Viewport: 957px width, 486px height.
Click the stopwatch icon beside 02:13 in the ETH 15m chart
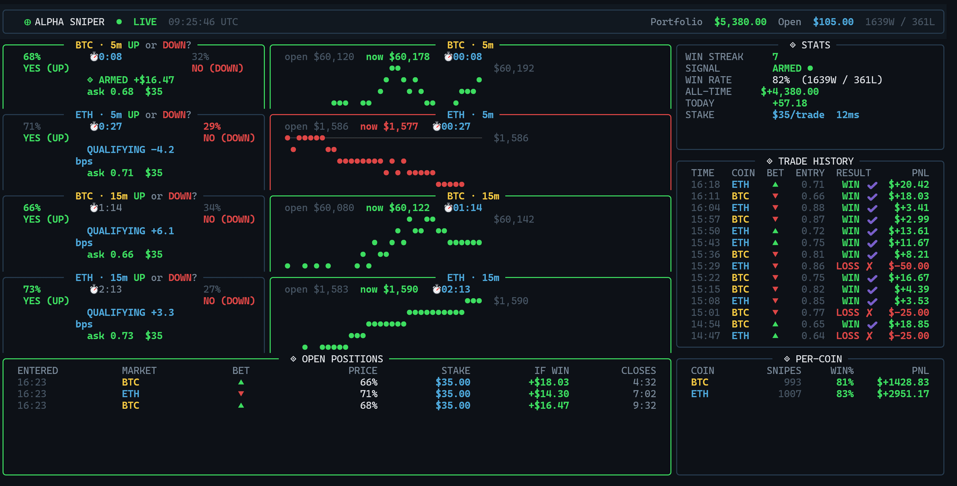coord(436,289)
